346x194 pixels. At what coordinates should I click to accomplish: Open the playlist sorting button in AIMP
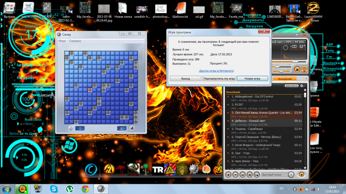click(x=242, y=175)
